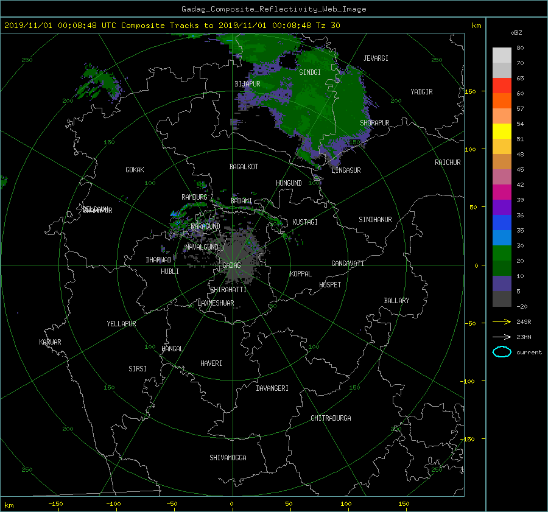Pick the light blue 35-30 dBZ swatch
Viewport: 548px width, 512px height.
pos(502,237)
